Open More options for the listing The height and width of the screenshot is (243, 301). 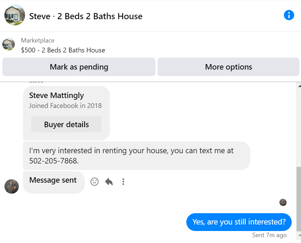click(x=228, y=67)
